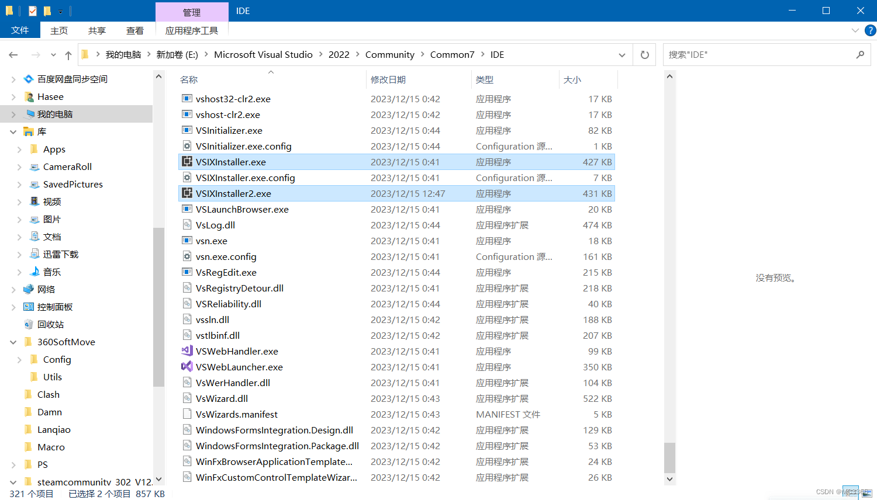Click the VSWebLauncher.exe Visual Studio icon
Screen dimensions: 877x500
187,367
